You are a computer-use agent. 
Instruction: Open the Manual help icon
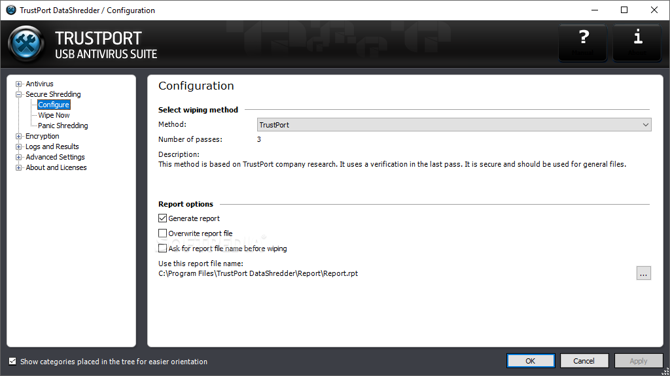[583, 43]
